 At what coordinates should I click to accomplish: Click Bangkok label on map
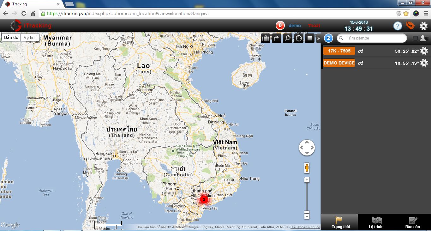(104, 154)
